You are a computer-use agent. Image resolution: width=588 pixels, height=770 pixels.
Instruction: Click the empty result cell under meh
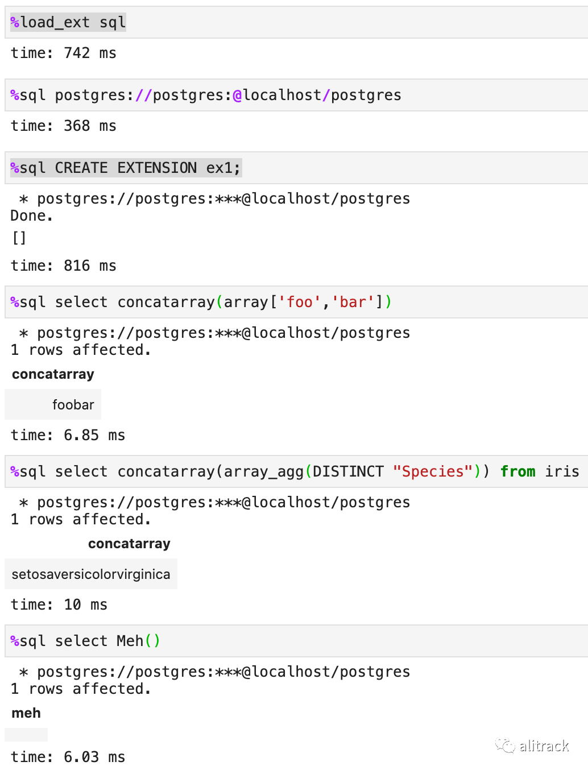pyautogui.click(x=26, y=735)
